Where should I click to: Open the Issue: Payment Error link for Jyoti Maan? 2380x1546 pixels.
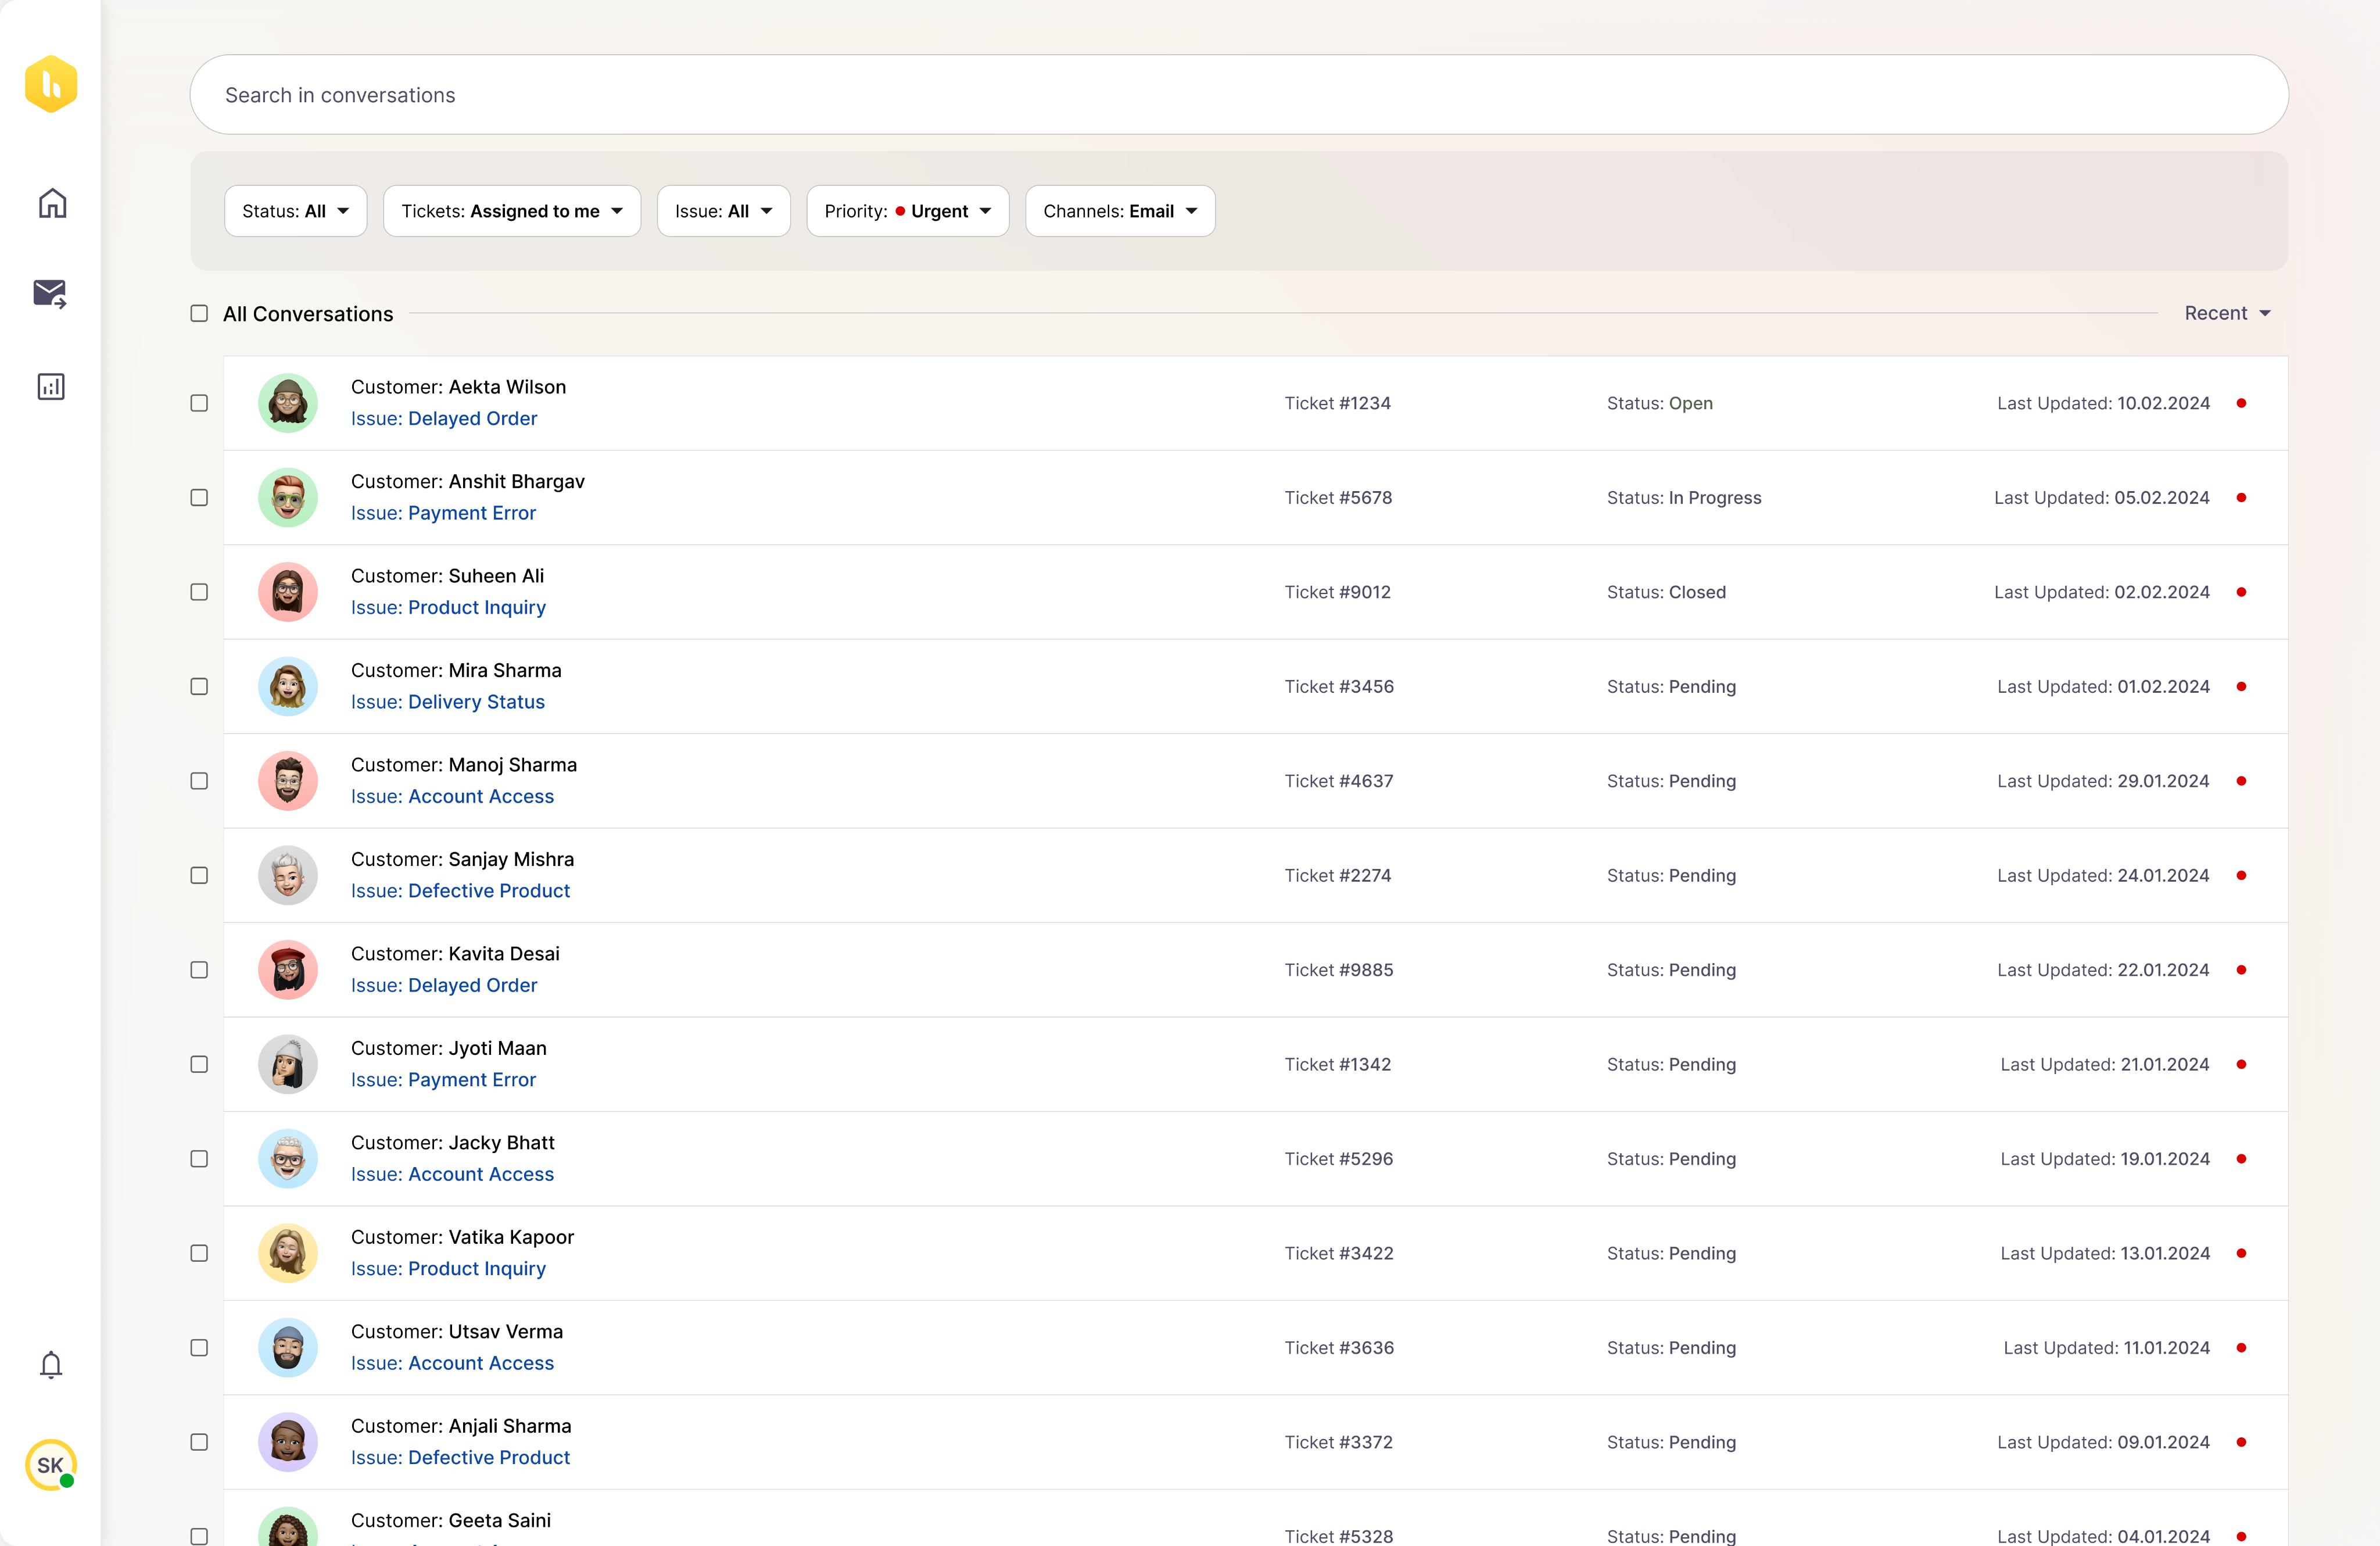(x=443, y=1080)
